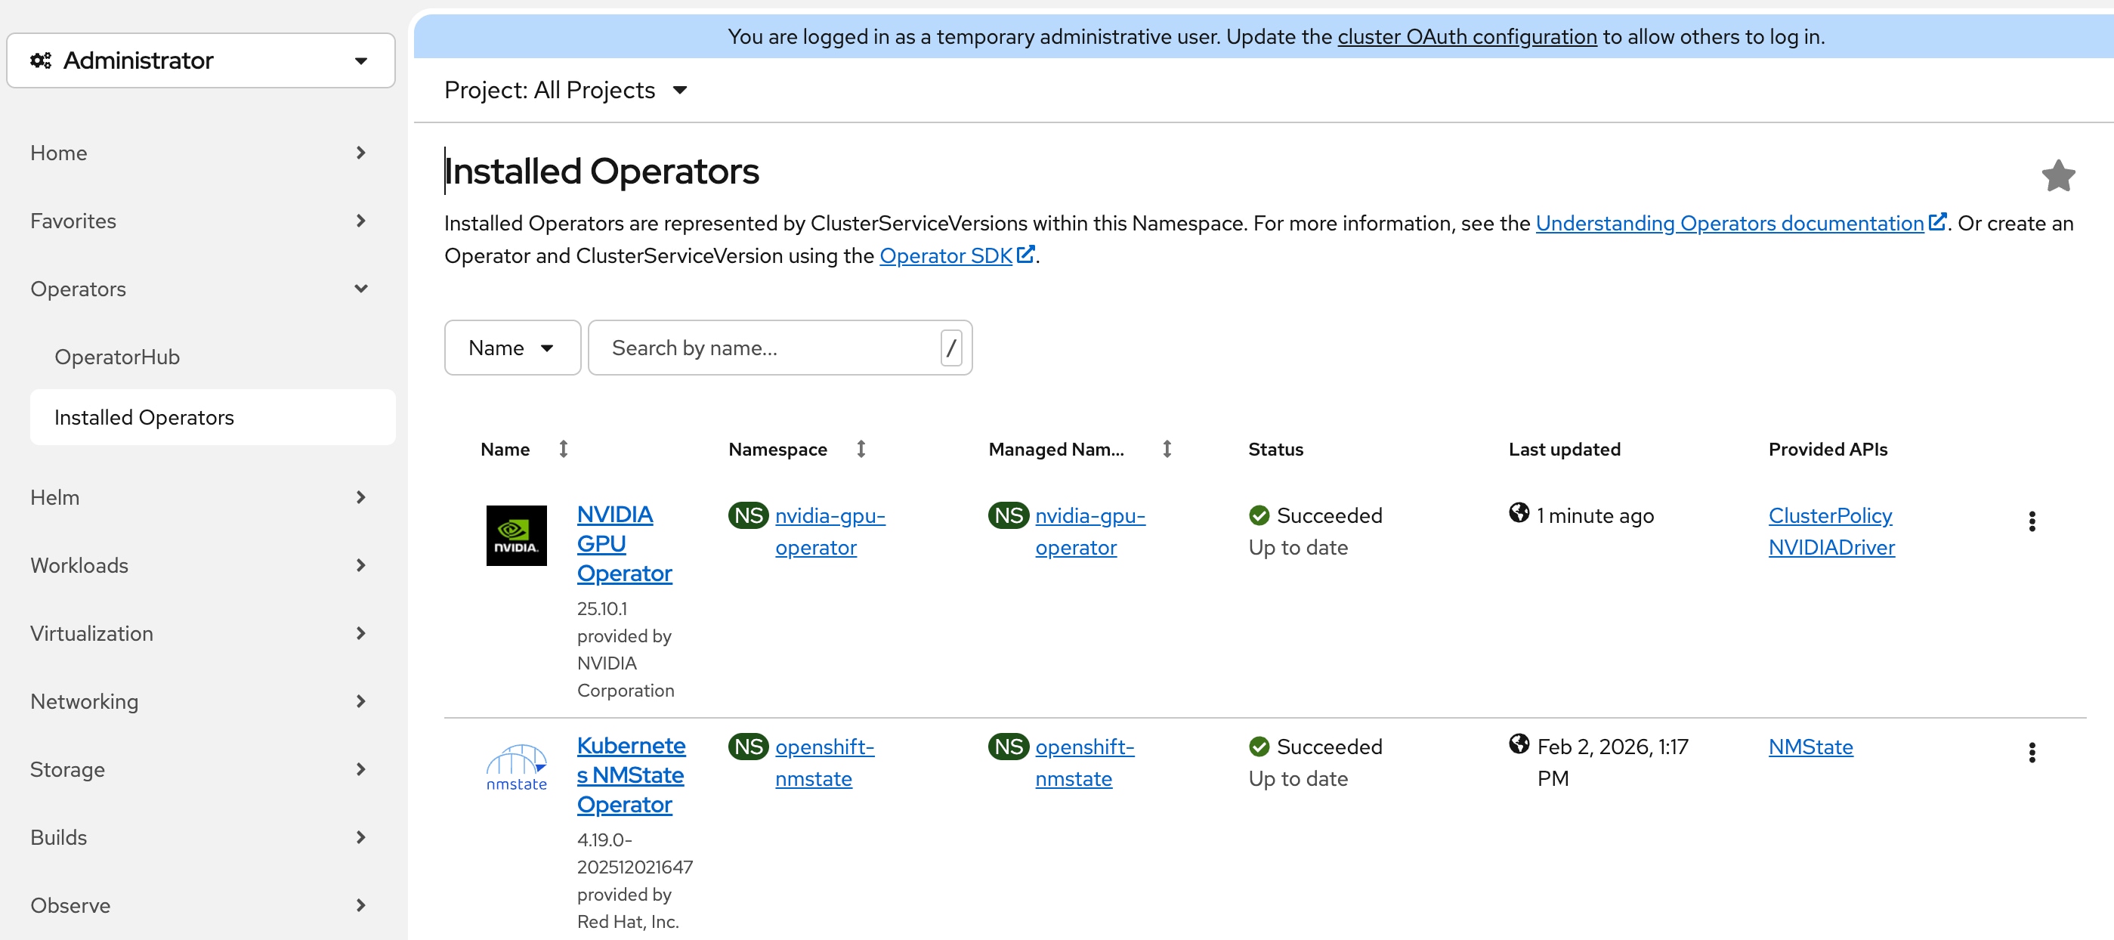Click NS badge in openshift-nmstate Managed Namespaces cell
The height and width of the screenshot is (940, 2114).
pos(1009,747)
